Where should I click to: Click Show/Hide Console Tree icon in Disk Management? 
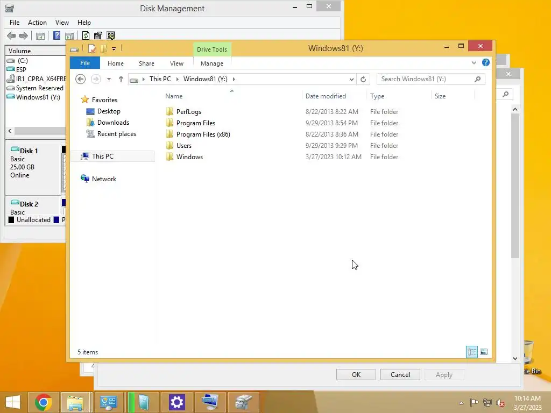[x=40, y=36]
